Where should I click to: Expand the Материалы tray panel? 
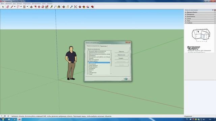pos(200,14)
